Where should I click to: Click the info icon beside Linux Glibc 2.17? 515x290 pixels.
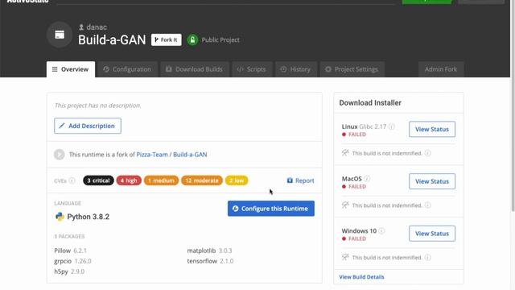click(x=392, y=126)
